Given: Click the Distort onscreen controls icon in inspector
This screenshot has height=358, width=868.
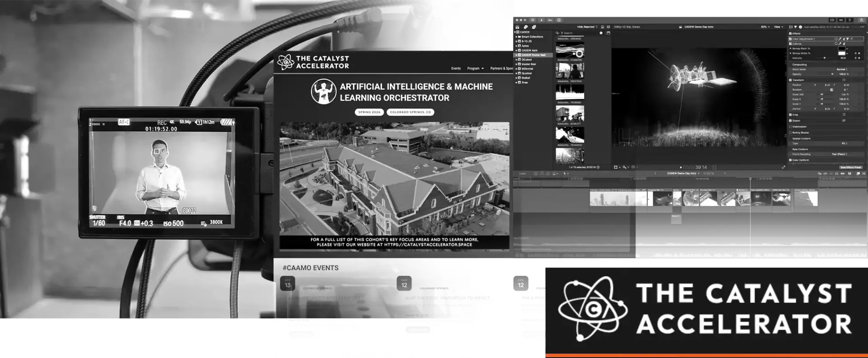Looking at the screenshot, I should point(844,121).
